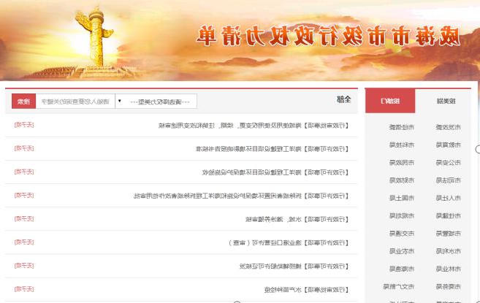The width and height of the screenshot is (480, 303).
Task: Select department 市交通局
Action: 402,234
